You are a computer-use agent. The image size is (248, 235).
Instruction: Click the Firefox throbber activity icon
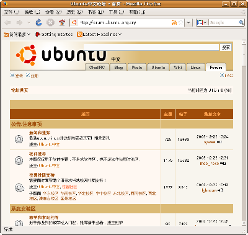click(x=243, y=12)
